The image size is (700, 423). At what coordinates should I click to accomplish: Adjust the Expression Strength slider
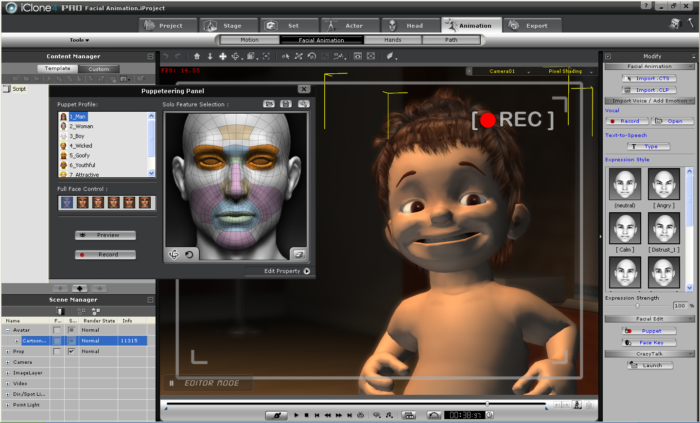(638, 306)
